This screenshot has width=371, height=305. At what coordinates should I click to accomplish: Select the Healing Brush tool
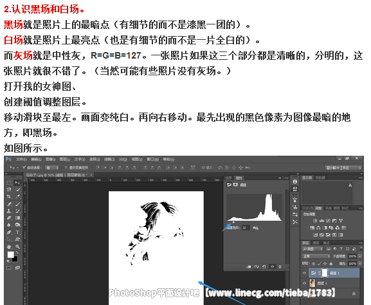point(9,204)
